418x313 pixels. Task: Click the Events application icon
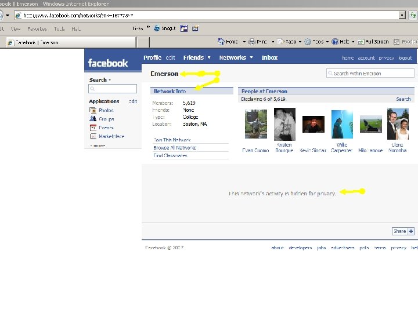point(93,128)
